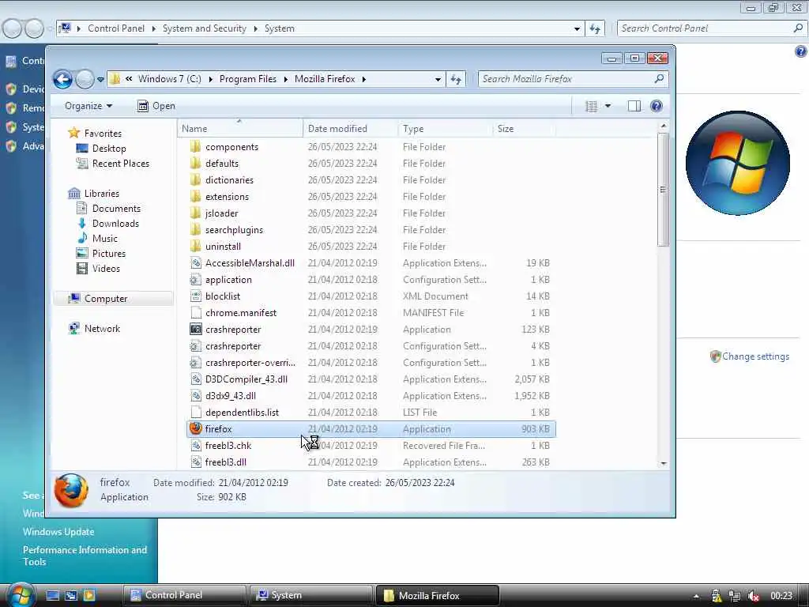Select the components folder icon
The image size is (809, 607).
196,146
